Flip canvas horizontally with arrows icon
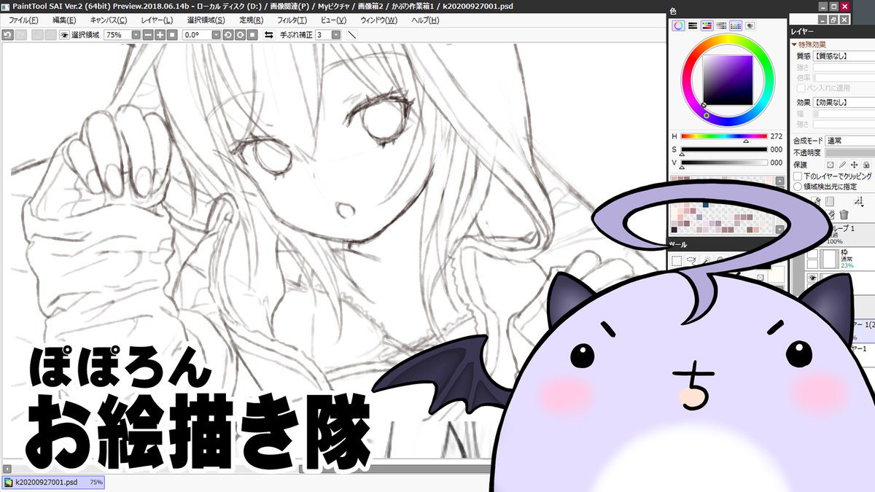The width and height of the screenshot is (875, 492). click(x=268, y=34)
